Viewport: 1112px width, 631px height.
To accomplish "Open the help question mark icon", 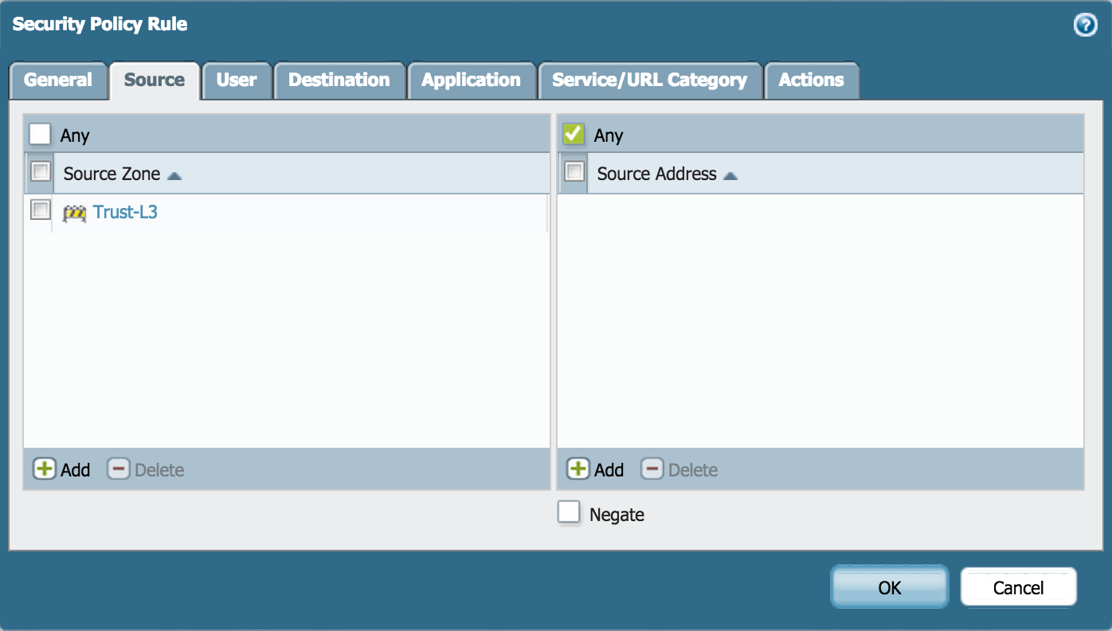I will coord(1085,25).
